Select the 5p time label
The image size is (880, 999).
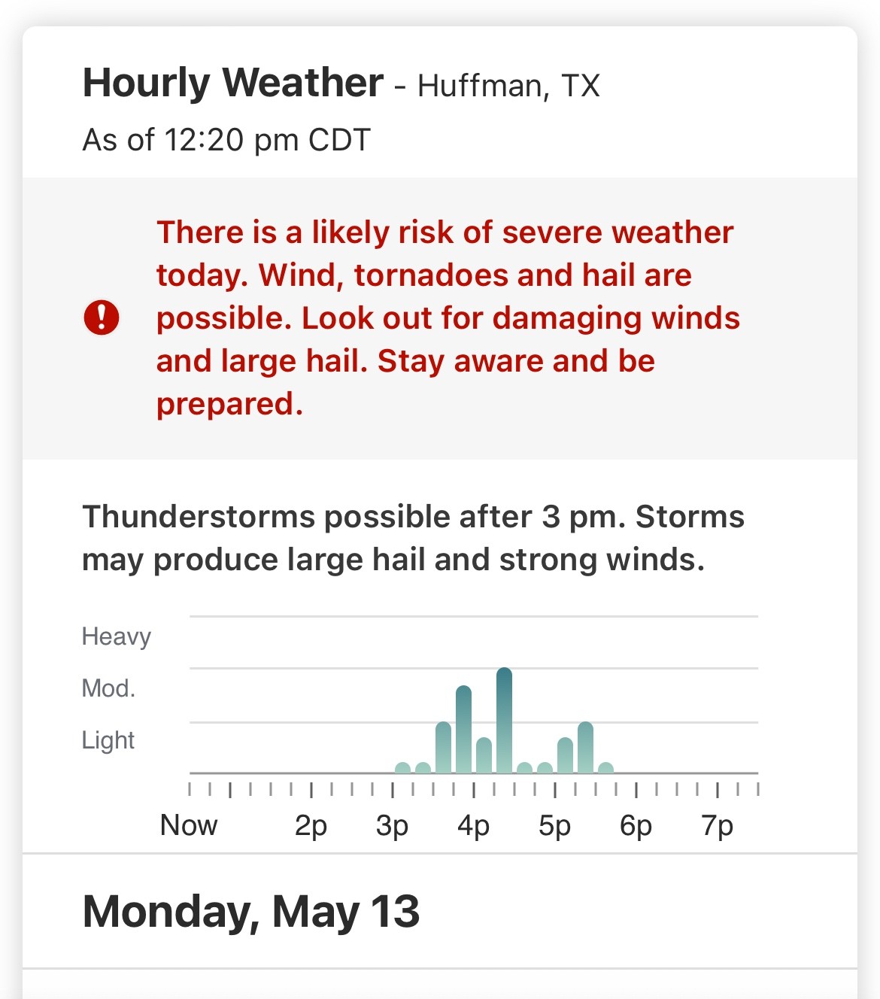(554, 825)
